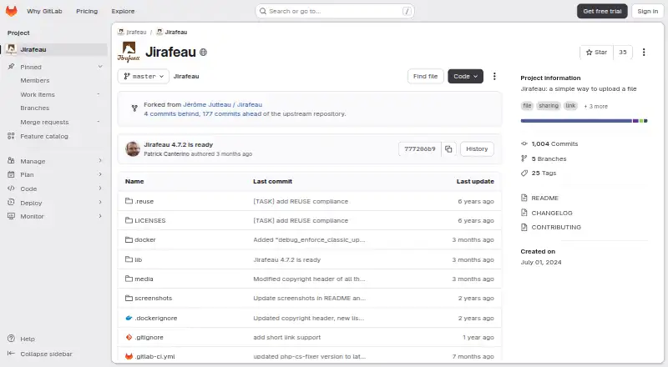Open the Why GitLab menu
Viewport: 668px width, 367px height.
[x=44, y=11]
